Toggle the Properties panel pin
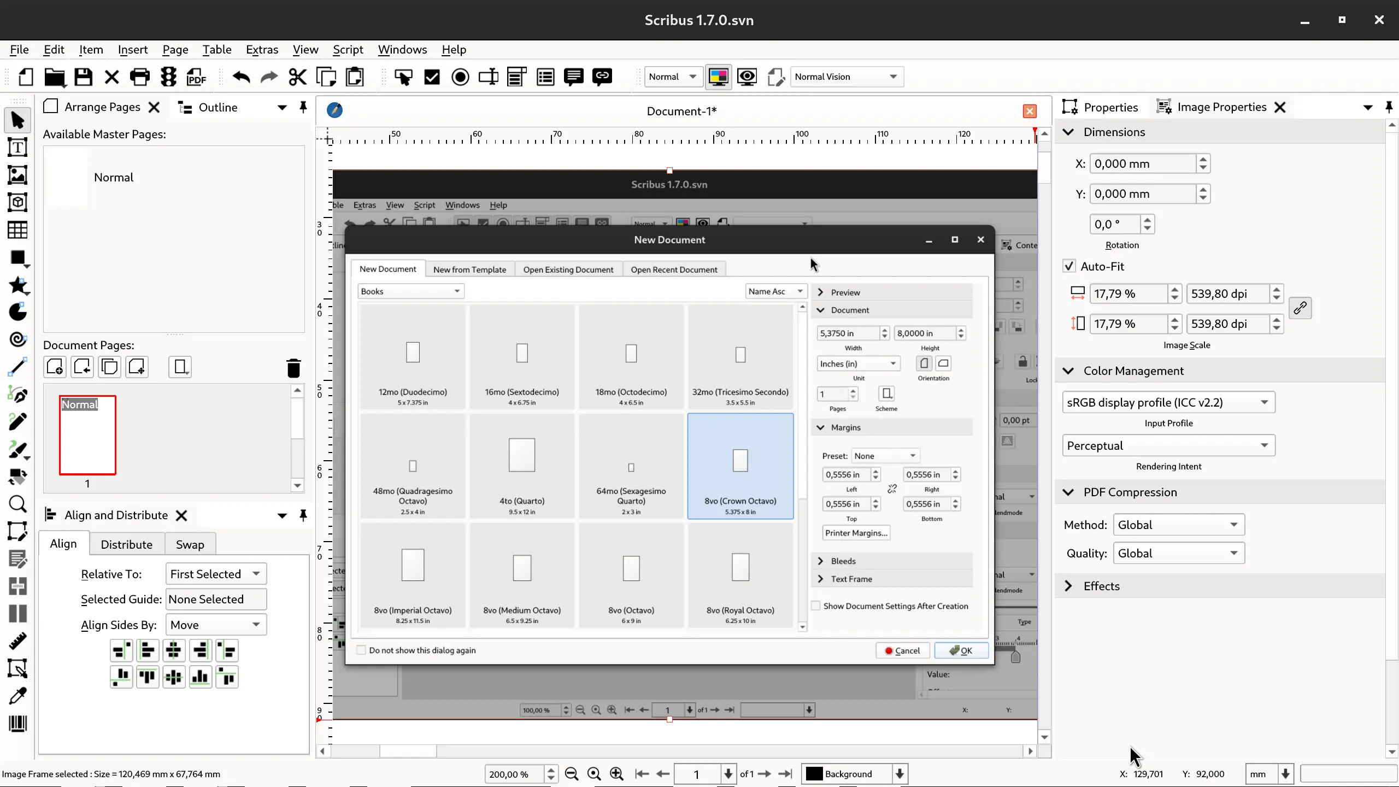This screenshot has width=1399, height=787. 1389,107
